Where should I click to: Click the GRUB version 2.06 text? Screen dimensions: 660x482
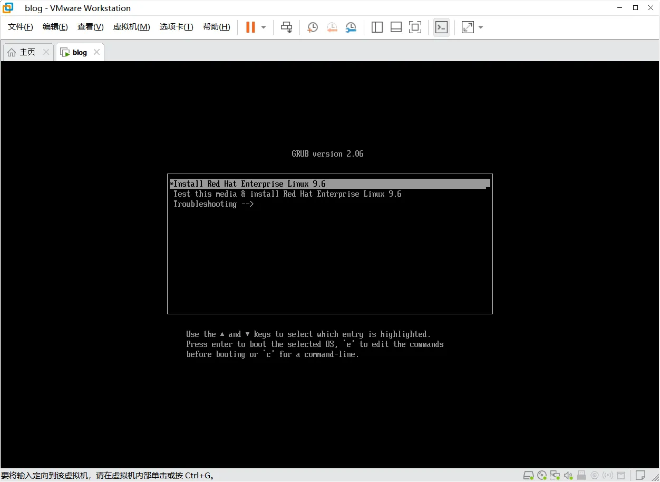[x=327, y=154]
